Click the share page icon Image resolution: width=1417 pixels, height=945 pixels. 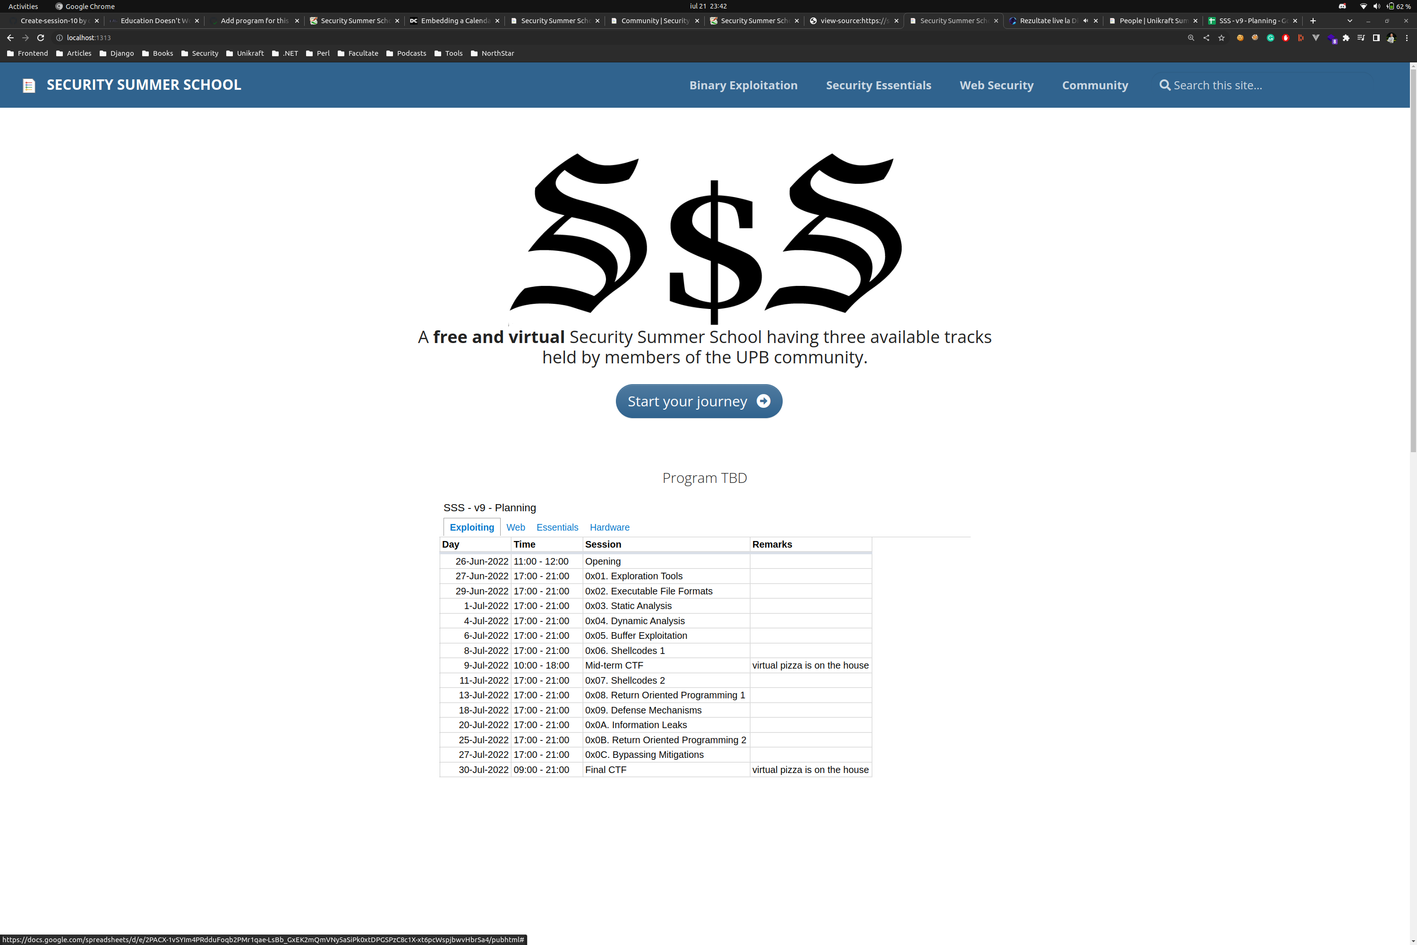click(1206, 38)
